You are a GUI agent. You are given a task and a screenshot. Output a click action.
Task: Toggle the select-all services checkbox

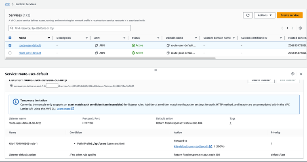(x=10, y=38)
